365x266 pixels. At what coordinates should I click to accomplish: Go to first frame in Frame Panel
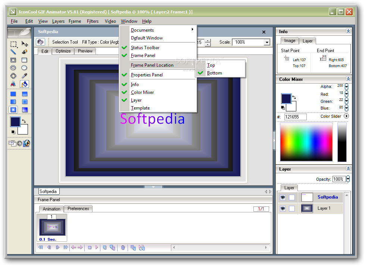(41, 247)
